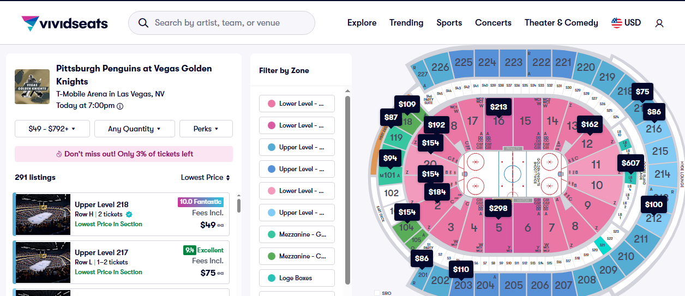The width and height of the screenshot is (685, 296).
Task: Toggle the Mezzanine - G... zone filter
Action: [297, 234]
